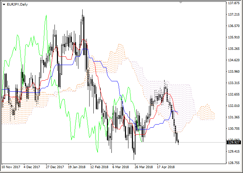The image size is (243, 173).
Task: Click the 131.365 price axis label
Action: point(234,117)
